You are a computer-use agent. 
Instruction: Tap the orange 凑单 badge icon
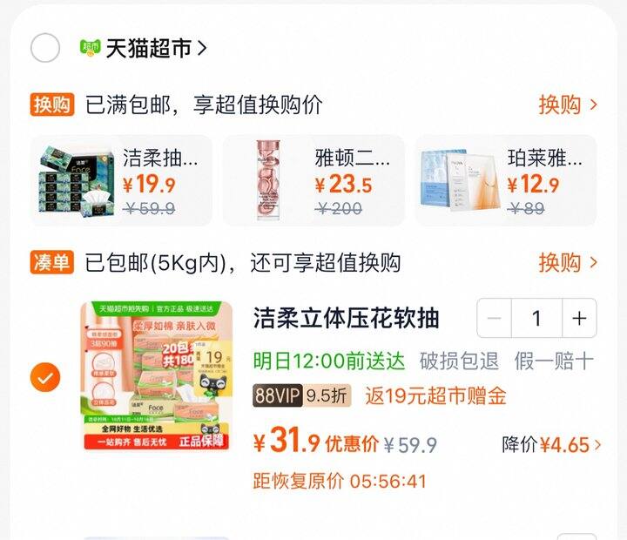[52, 262]
